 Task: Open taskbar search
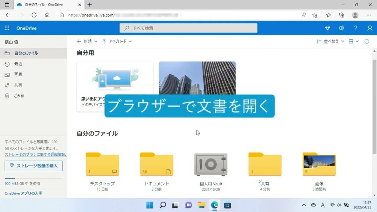163,205
